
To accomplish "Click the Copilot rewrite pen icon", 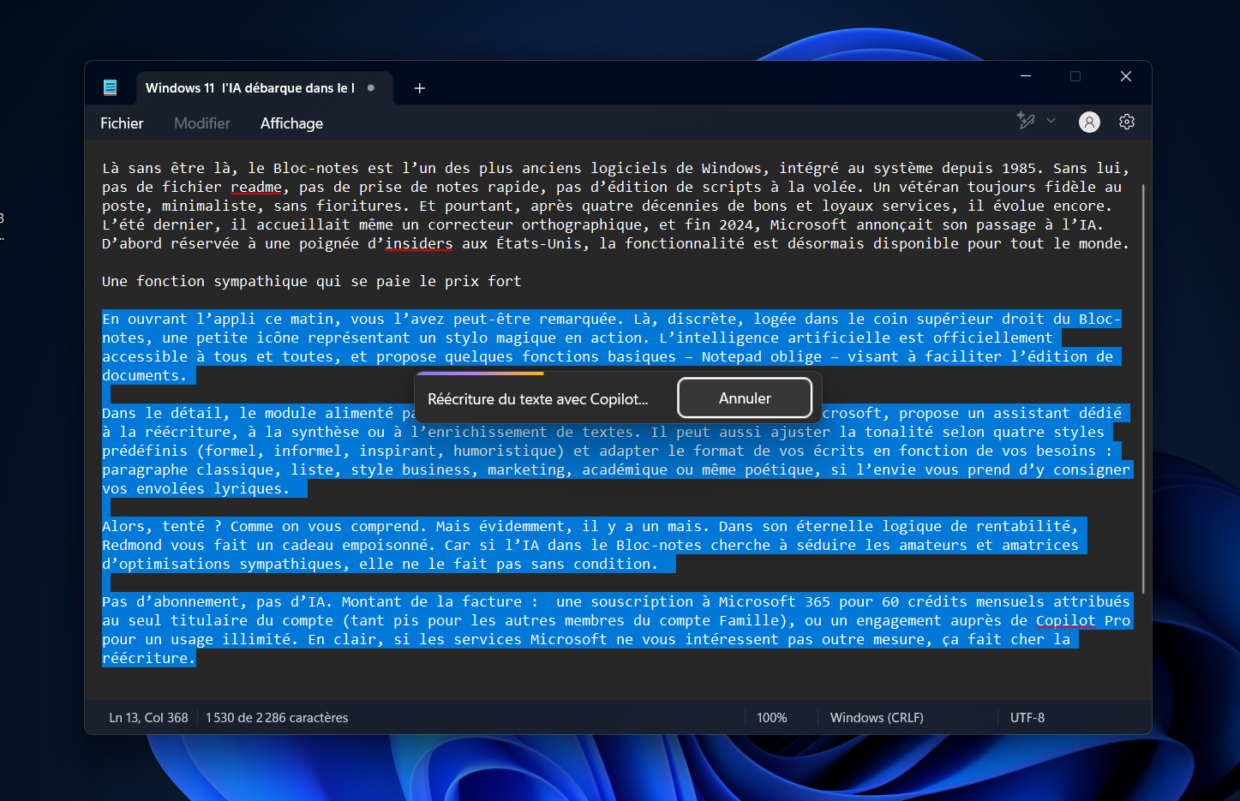I will (1026, 121).
